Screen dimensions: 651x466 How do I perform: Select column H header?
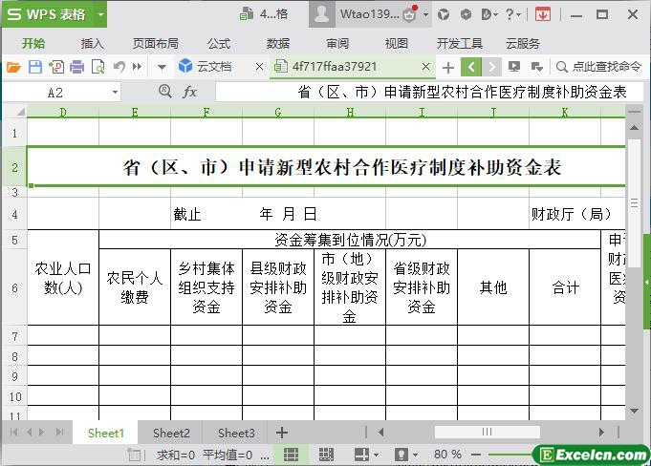pyautogui.click(x=350, y=112)
